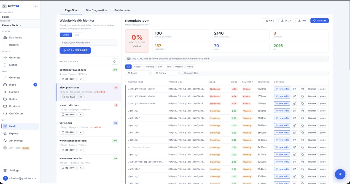This screenshot has width=350, height=184.
Task: Sort by the Response column header
Action: [x=263, y=82]
